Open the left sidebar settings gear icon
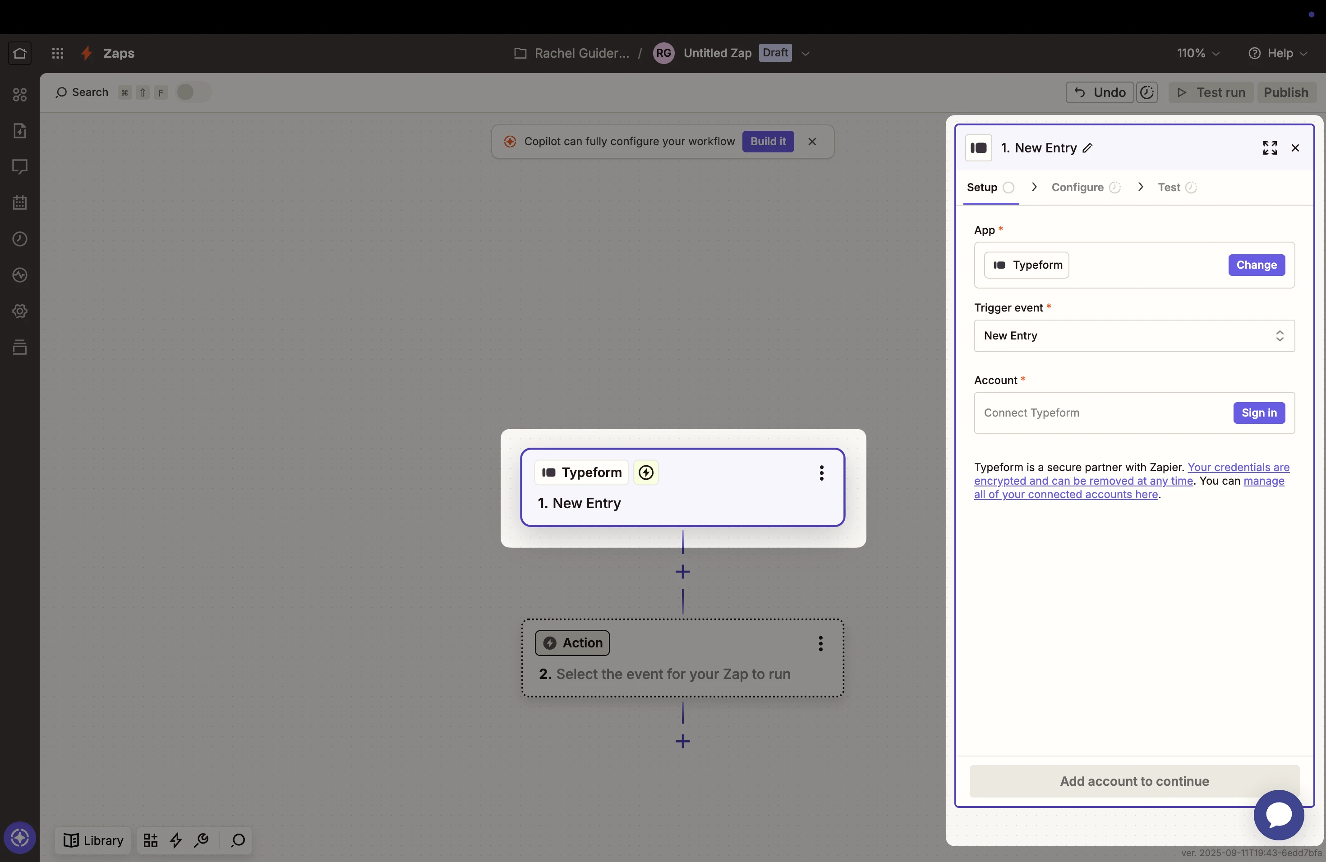The width and height of the screenshot is (1326, 862). [19, 311]
